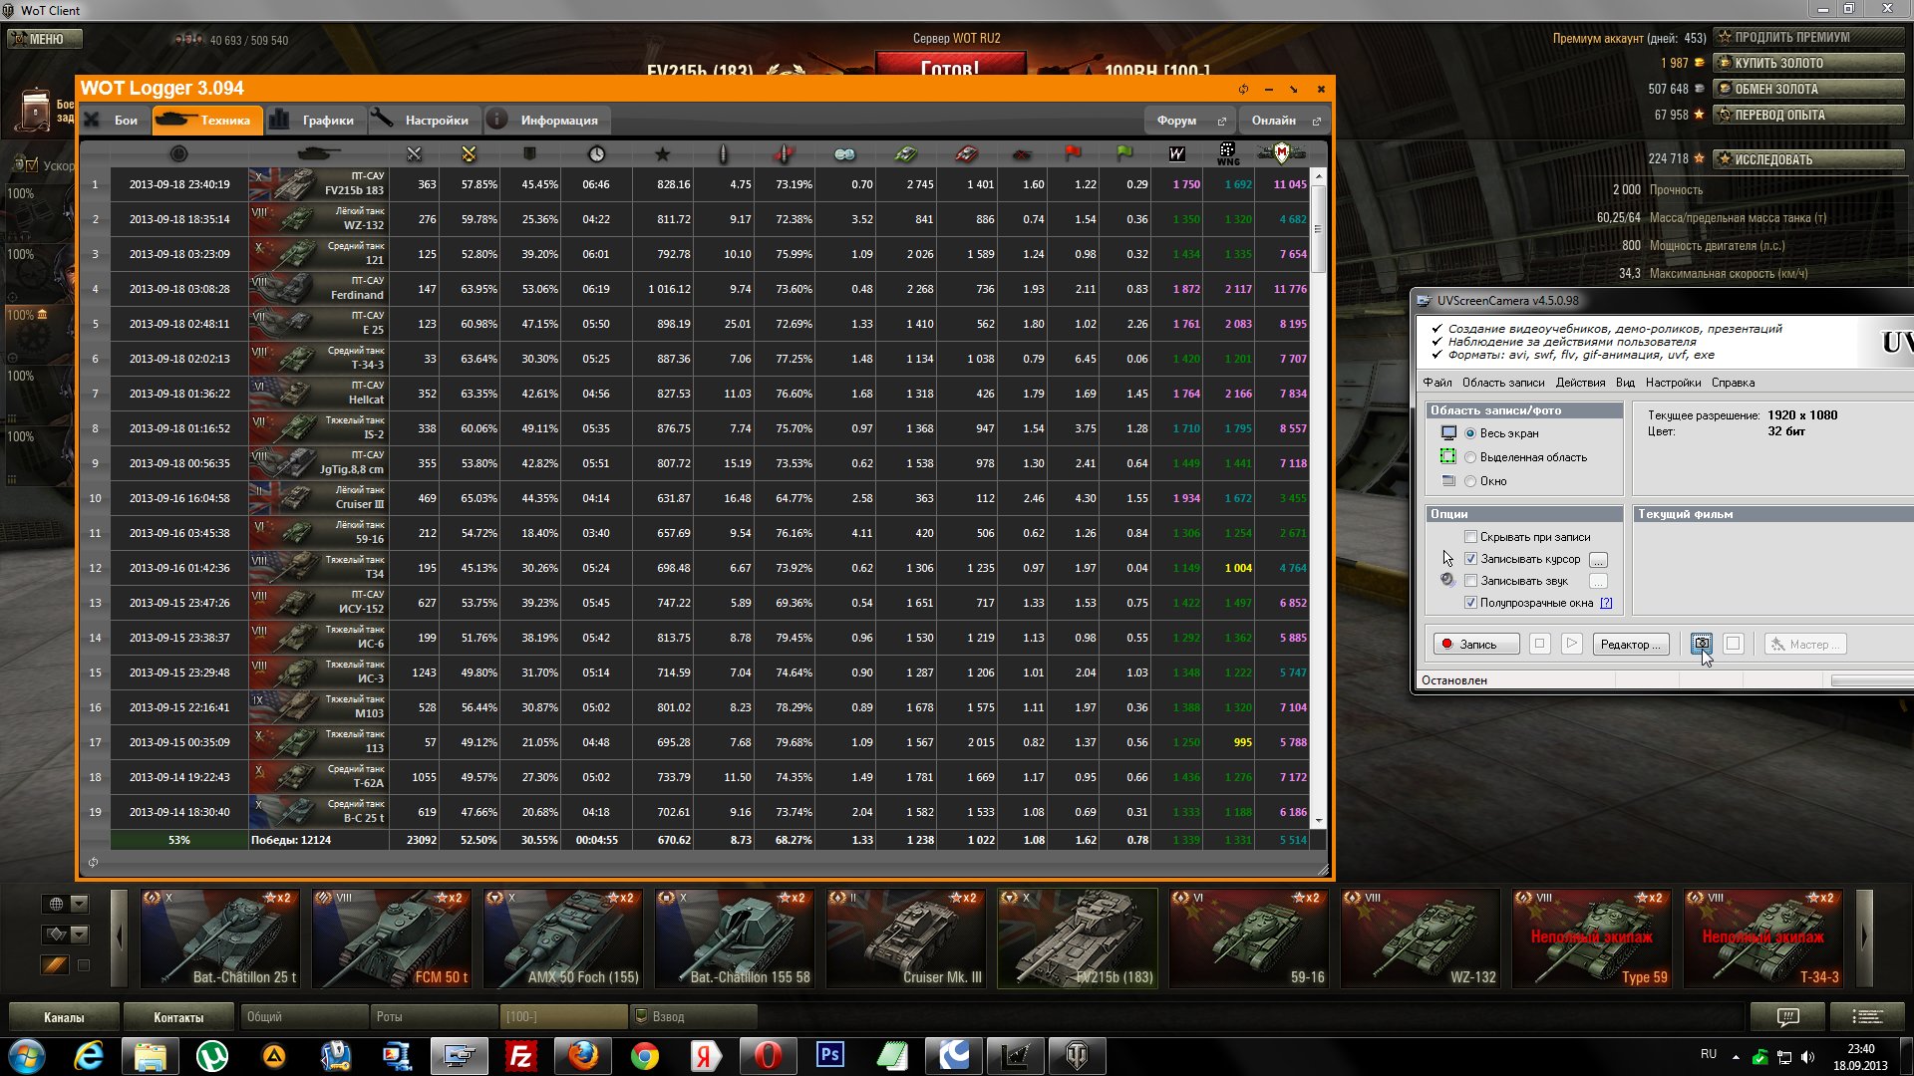This screenshot has width=1914, height=1076.
Task: Open Файл menu in UVScreenCamera
Action: coord(1437,383)
